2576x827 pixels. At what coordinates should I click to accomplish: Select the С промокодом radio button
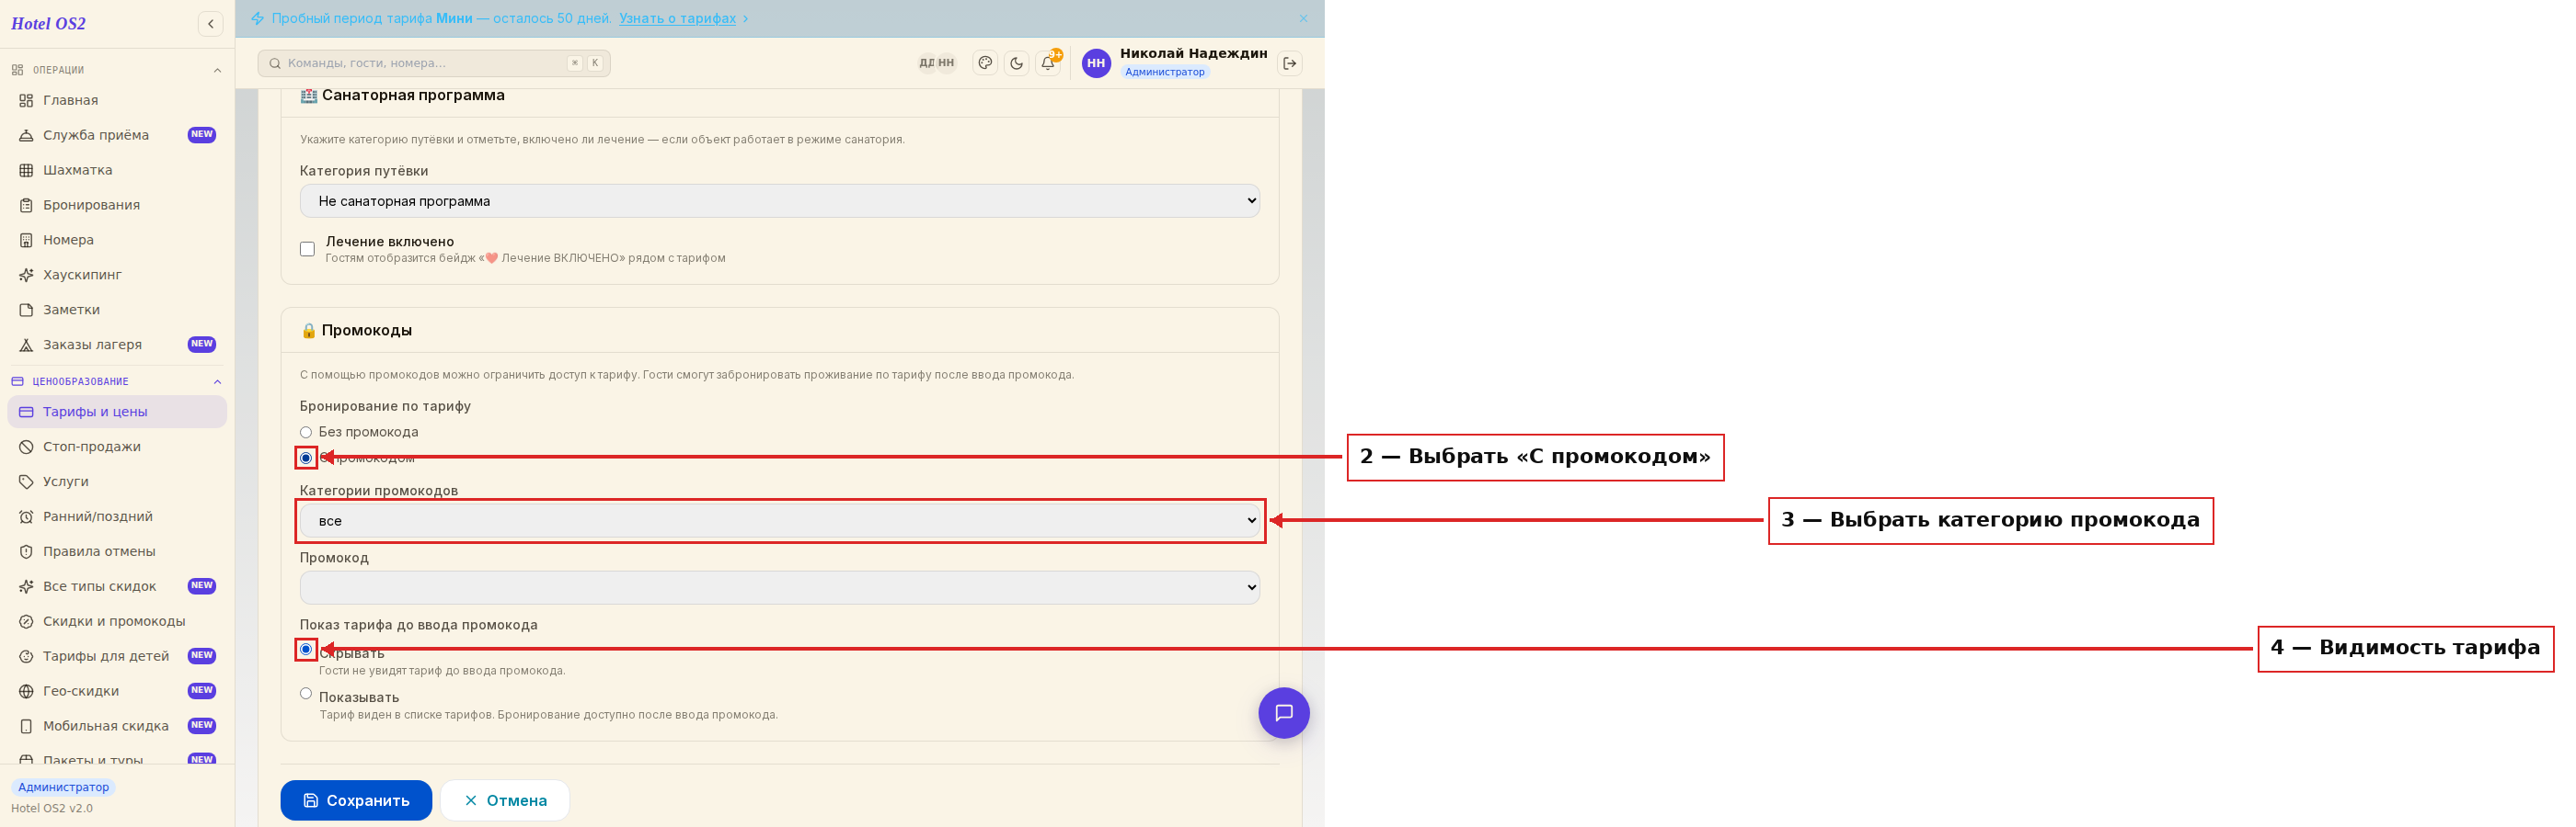point(306,458)
